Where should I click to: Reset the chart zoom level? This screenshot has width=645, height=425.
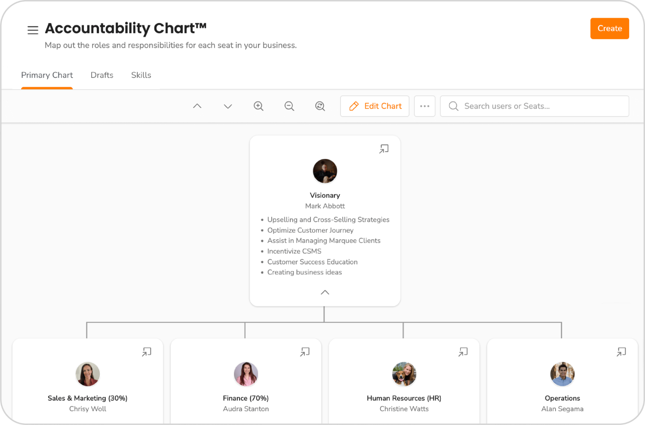(x=320, y=106)
